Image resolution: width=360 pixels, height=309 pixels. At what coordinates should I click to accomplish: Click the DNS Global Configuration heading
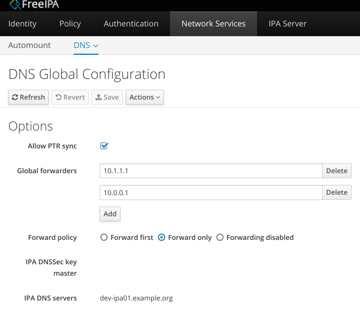87,74
